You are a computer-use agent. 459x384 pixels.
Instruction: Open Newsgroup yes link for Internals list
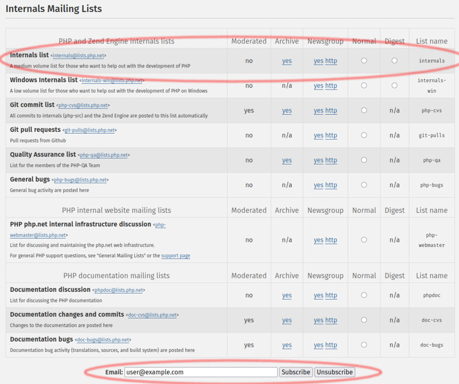click(x=318, y=61)
